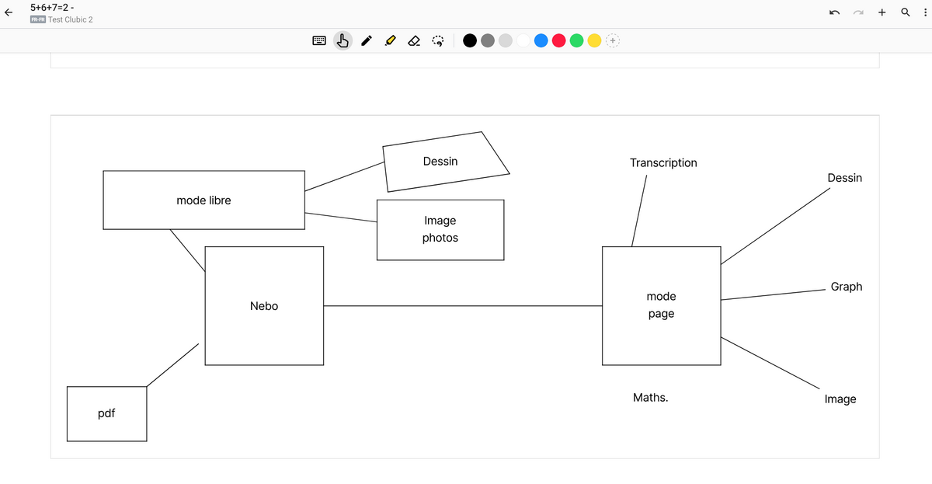Select the 'Maths.' label
This screenshot has width=932, height=484.
[x=651, y=398]
